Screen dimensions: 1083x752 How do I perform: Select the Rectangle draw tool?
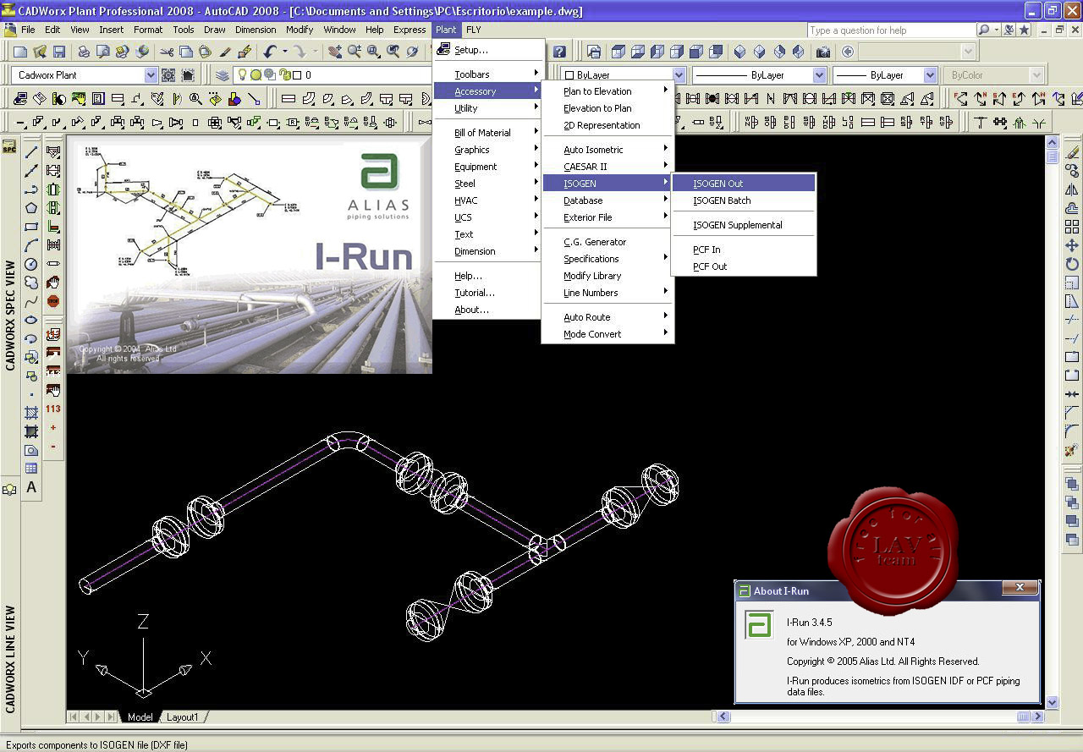pos(31,227)
